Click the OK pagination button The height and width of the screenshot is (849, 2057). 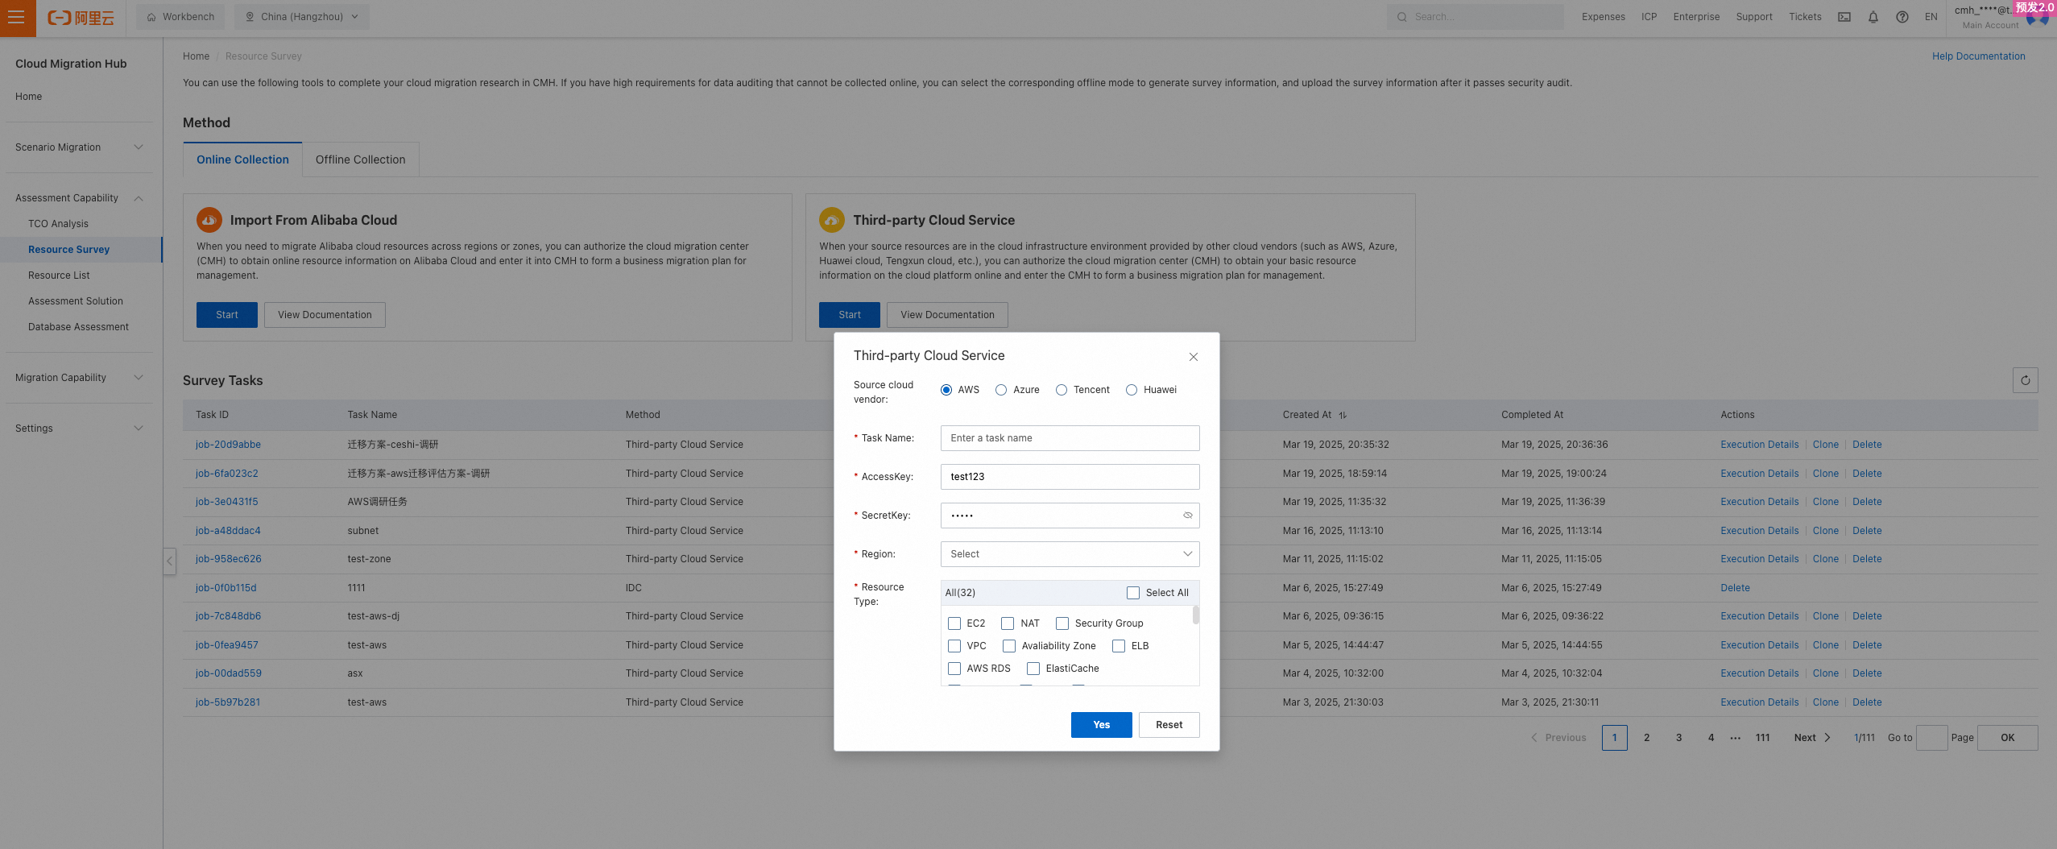pos(2007,738)
